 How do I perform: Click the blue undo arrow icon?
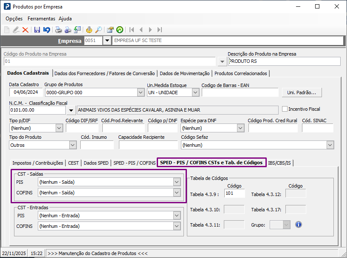pos(46,30)
